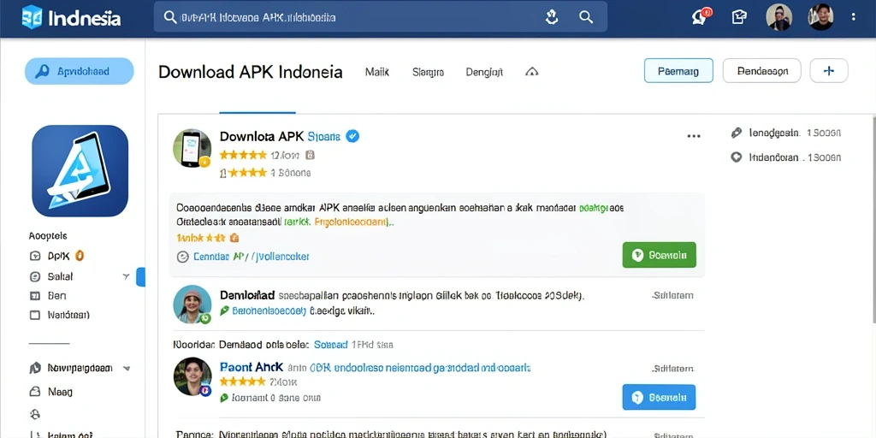Open the 'Indendoran' item in the right panel
This screenshot has height=438, width=876.
pos(786,157)
